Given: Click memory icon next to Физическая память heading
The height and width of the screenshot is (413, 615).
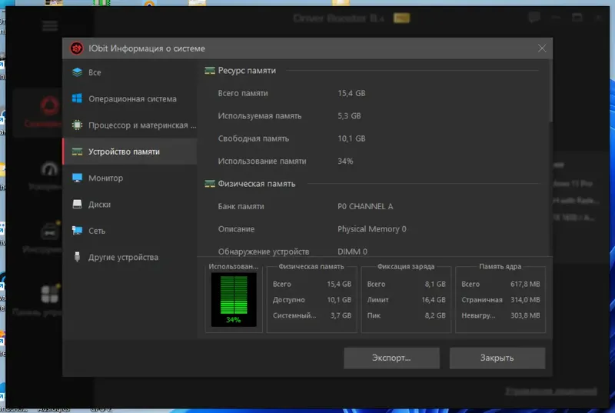Looking at the screenshot, I should [x=210, y=184].
